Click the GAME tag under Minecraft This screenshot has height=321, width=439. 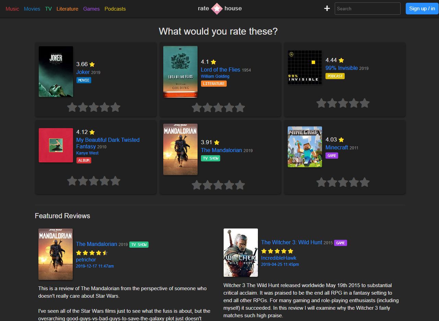[x=332, y=156]
